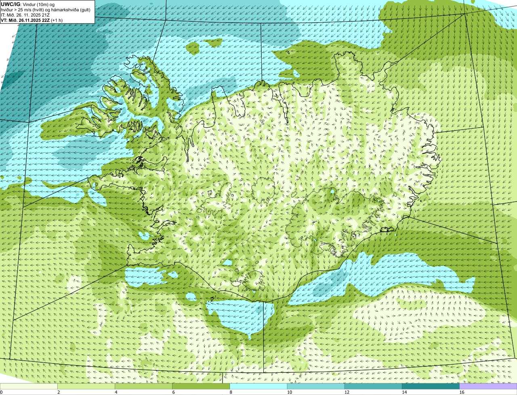Click the '10' label on the scale
The image size is (517, 395).
click(x=289, y=392)
